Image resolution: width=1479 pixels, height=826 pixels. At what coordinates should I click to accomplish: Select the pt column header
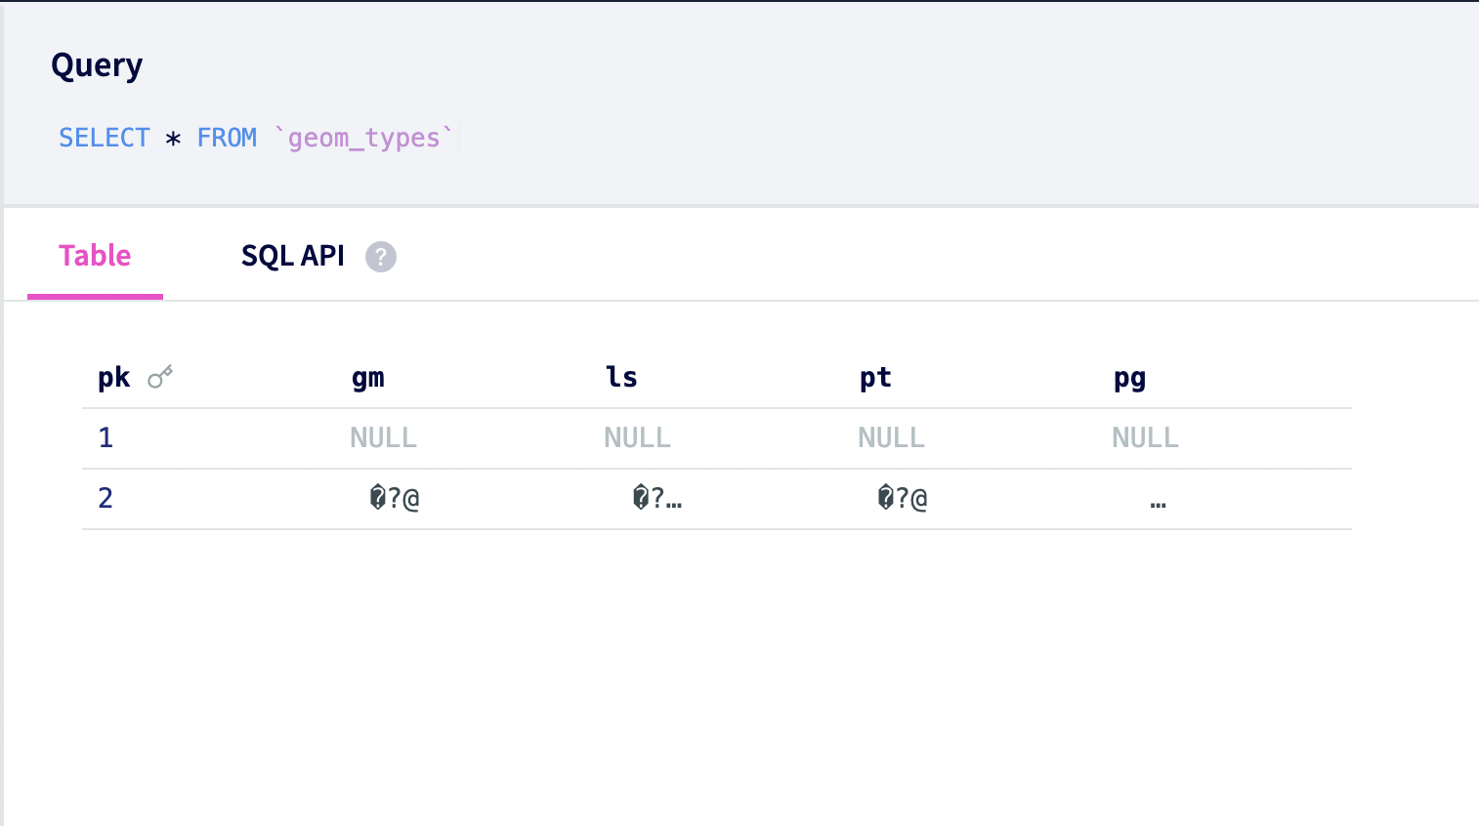[x=875, y=378]
